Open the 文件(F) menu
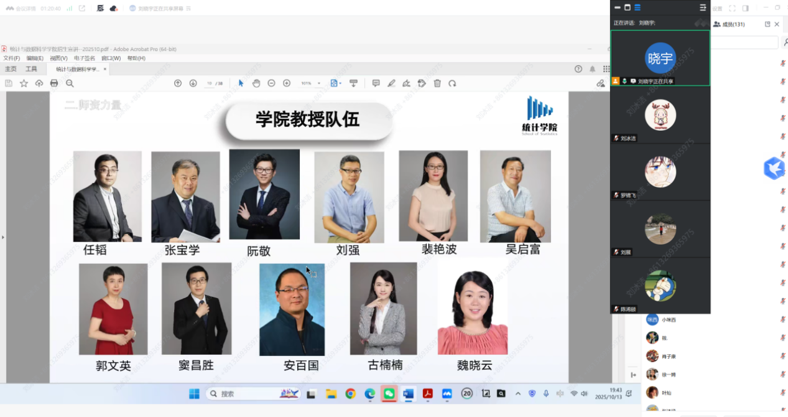This screenshot has height=417, width=788. [x=11, y=58]
